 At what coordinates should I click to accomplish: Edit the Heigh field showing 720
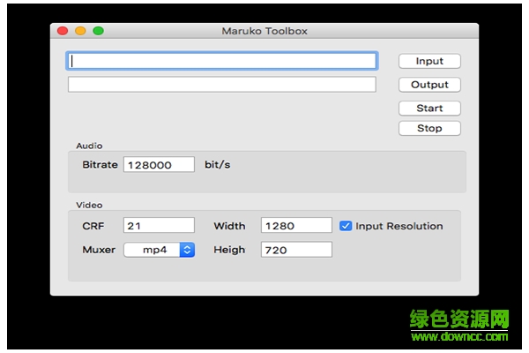point(296,250)
